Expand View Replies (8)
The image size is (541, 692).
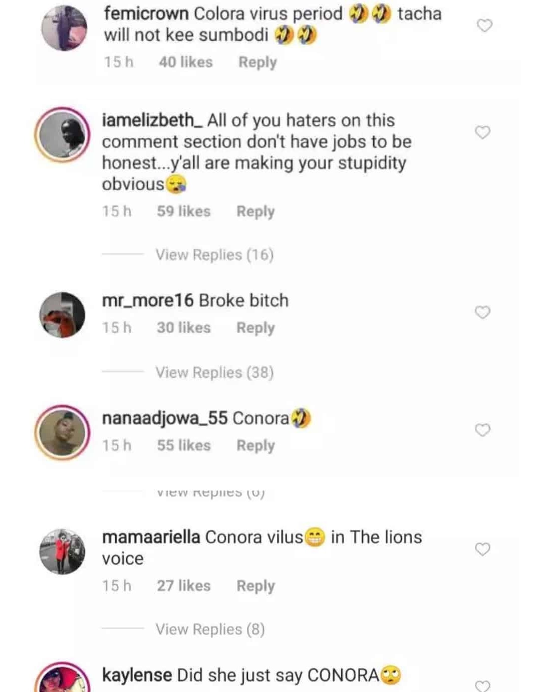pos(210,629)
